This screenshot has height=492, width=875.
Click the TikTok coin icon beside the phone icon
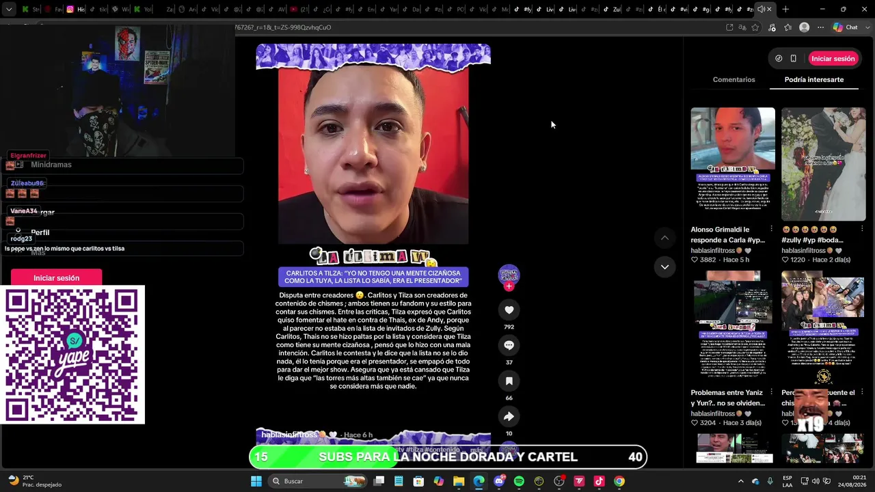coord(779,59)
